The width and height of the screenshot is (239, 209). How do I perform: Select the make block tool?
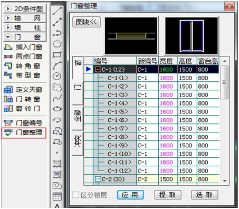[57, 142]
